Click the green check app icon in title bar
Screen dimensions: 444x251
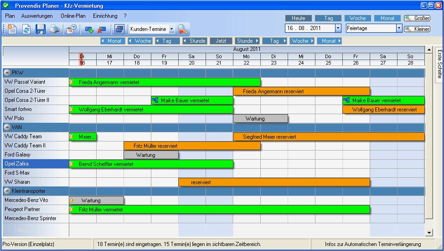pyautogui.click(x=6, y=5)
